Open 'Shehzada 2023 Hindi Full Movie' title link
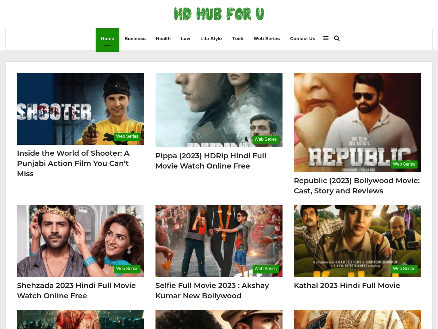This screenshot has width=438, height=329. click(x=76, y=291)
